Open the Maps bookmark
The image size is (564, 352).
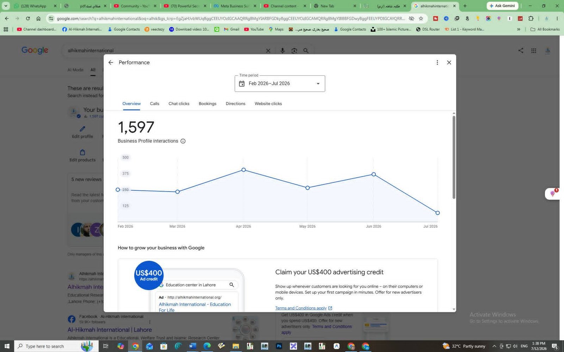[276, 29]
